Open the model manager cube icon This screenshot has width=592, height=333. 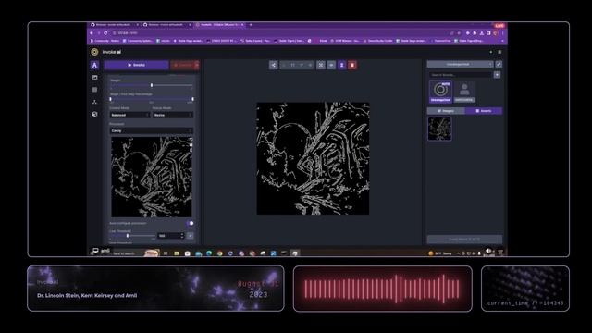pos(94,114)
